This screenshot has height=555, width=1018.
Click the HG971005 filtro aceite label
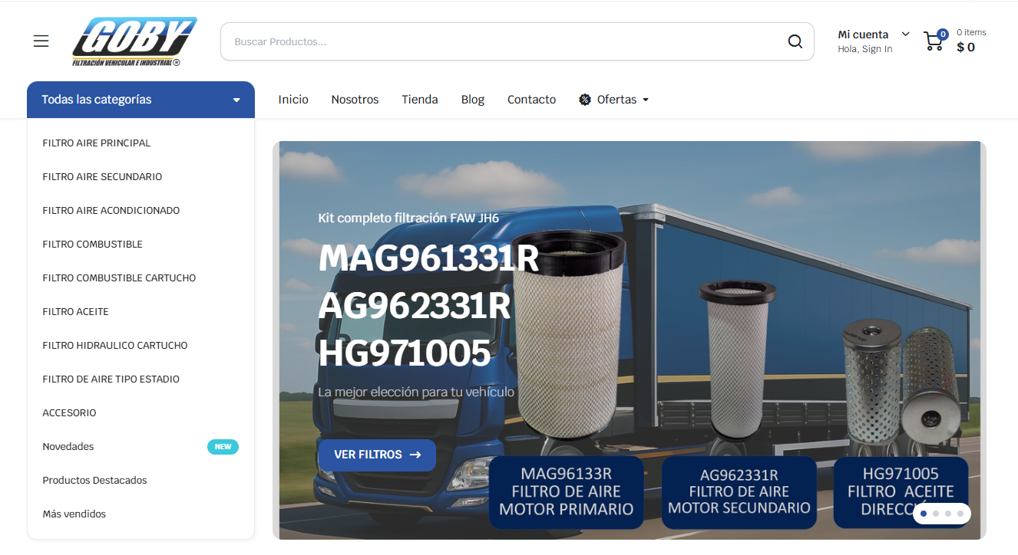901,491
